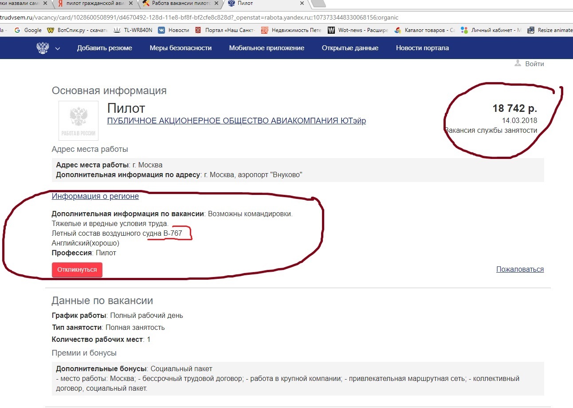Click the URL address bar

pos(284,18)
